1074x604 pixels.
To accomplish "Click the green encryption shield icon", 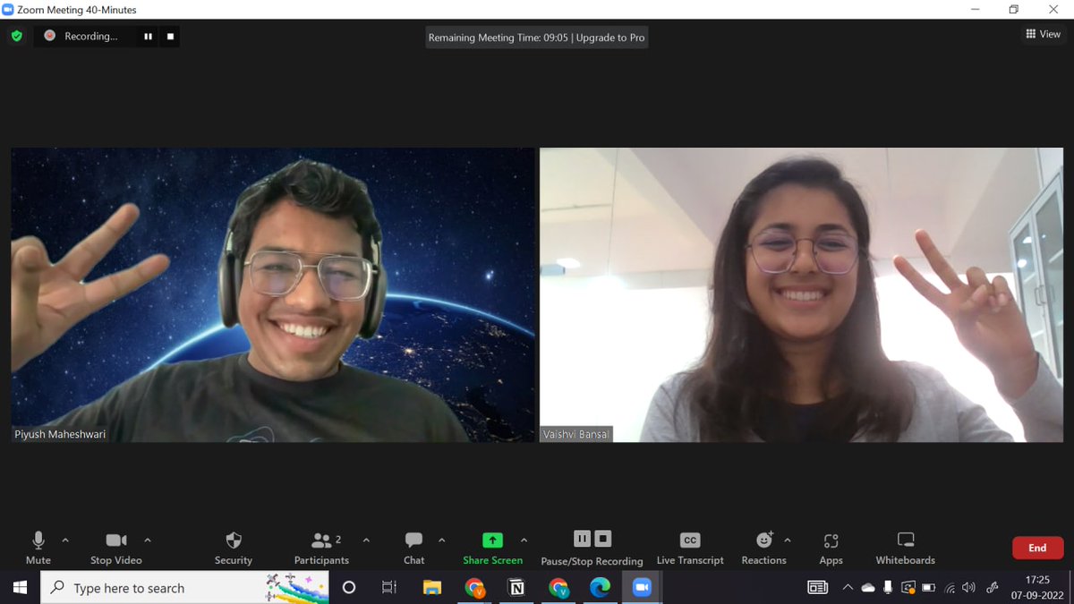I will coord(16,37).
